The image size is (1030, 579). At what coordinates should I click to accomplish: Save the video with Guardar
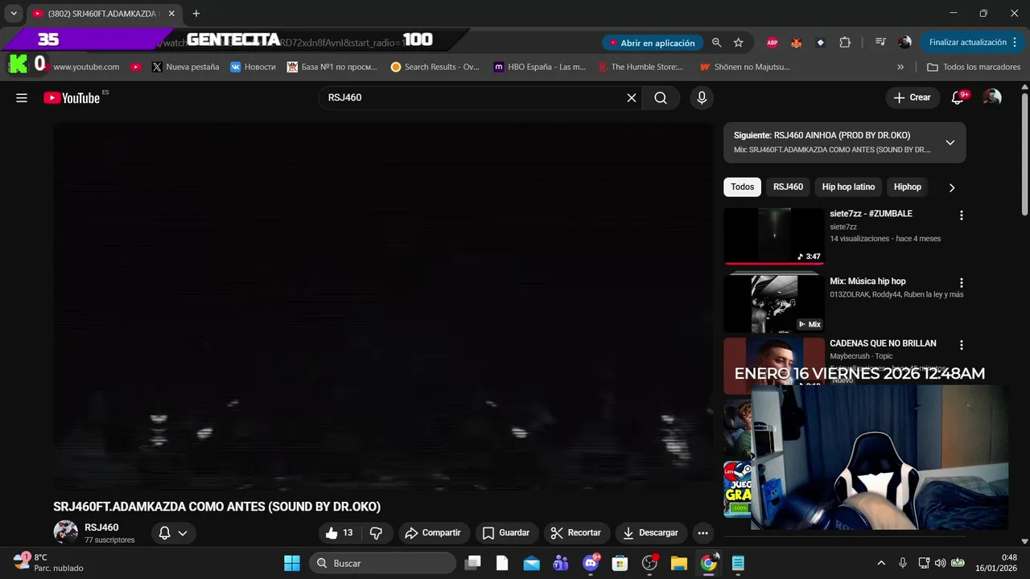[506, 532]
